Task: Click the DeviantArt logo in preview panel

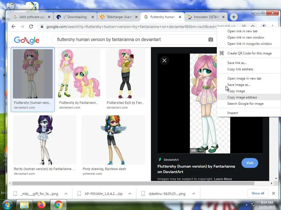Action: (x=160, y=159)
